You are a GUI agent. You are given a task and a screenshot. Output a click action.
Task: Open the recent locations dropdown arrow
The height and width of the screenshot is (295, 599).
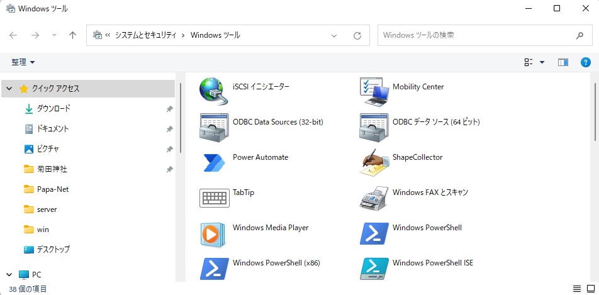coord(54,35)
